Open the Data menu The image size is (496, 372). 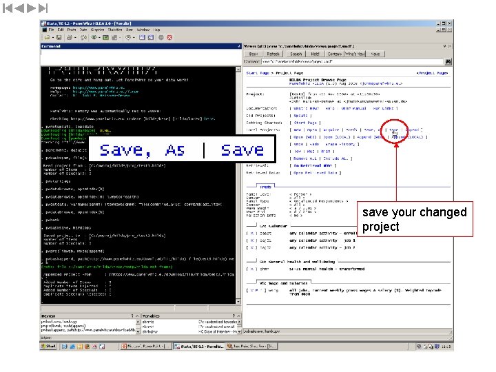coord(83,30)
